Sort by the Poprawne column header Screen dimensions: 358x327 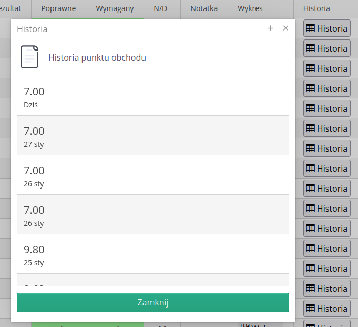tap(58, 8)
